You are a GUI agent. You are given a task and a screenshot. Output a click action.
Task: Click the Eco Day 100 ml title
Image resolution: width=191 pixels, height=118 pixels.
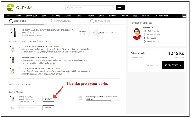point(37,46)
